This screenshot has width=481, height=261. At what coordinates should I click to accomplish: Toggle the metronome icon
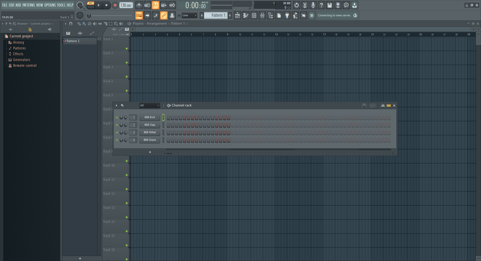[139, 5]
